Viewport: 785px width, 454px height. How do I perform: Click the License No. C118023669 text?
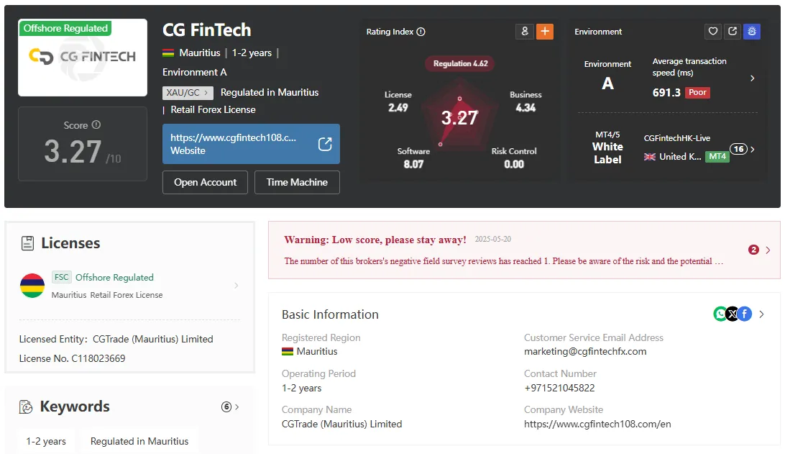(x=72, y=359)
